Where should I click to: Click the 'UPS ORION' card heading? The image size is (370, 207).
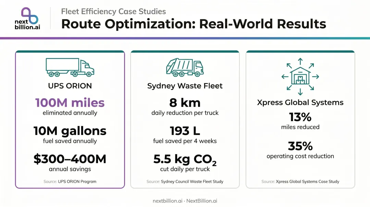pos(70,85)
